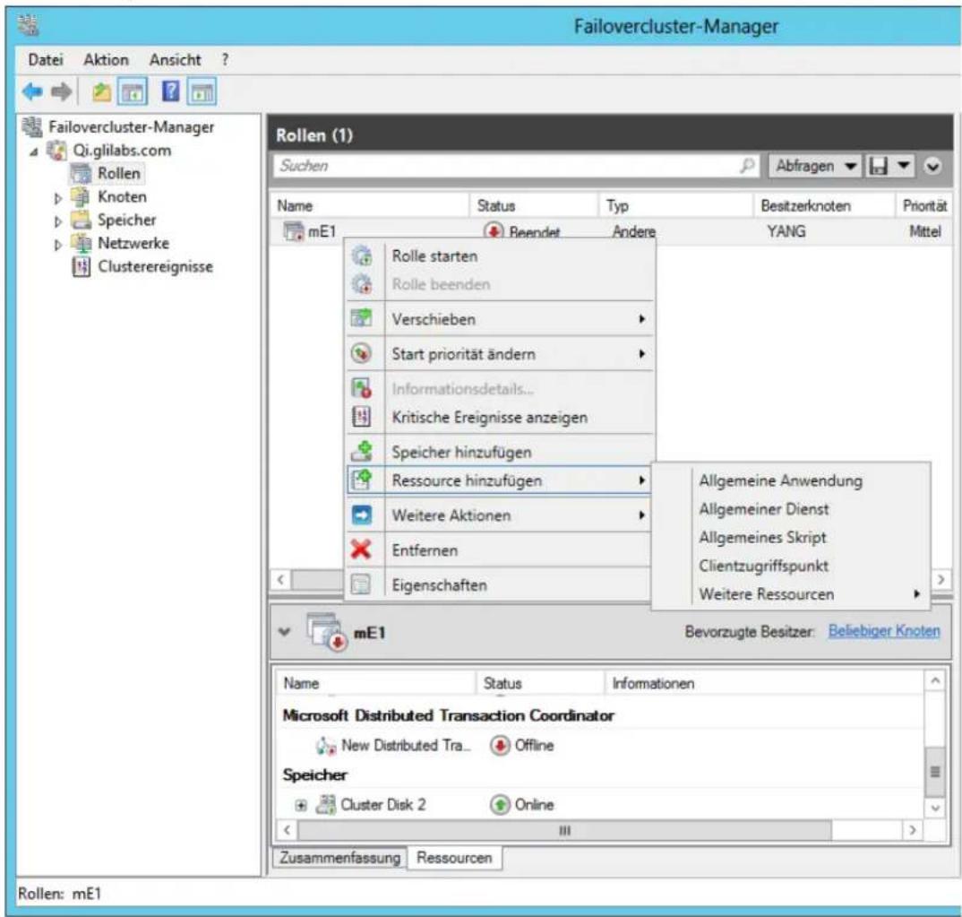Select Netzwerke in the tree

tap(133, 243)
